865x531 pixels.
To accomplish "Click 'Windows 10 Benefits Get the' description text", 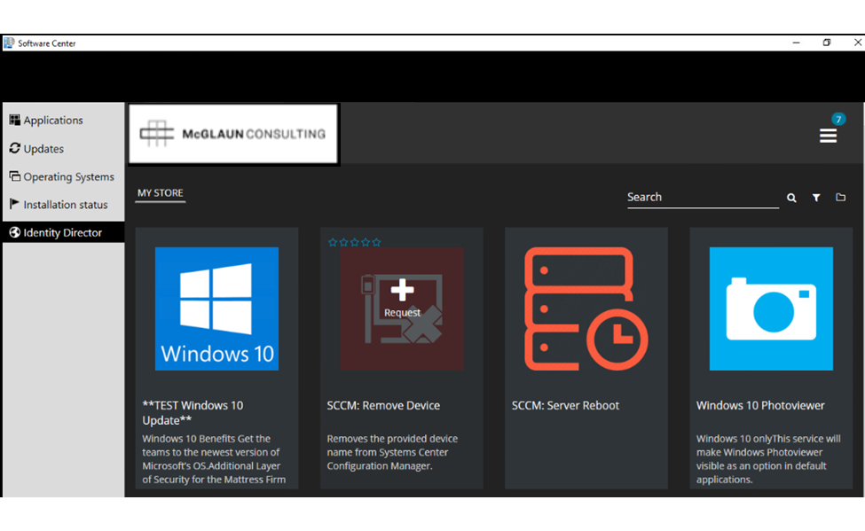I will (207, 439).
